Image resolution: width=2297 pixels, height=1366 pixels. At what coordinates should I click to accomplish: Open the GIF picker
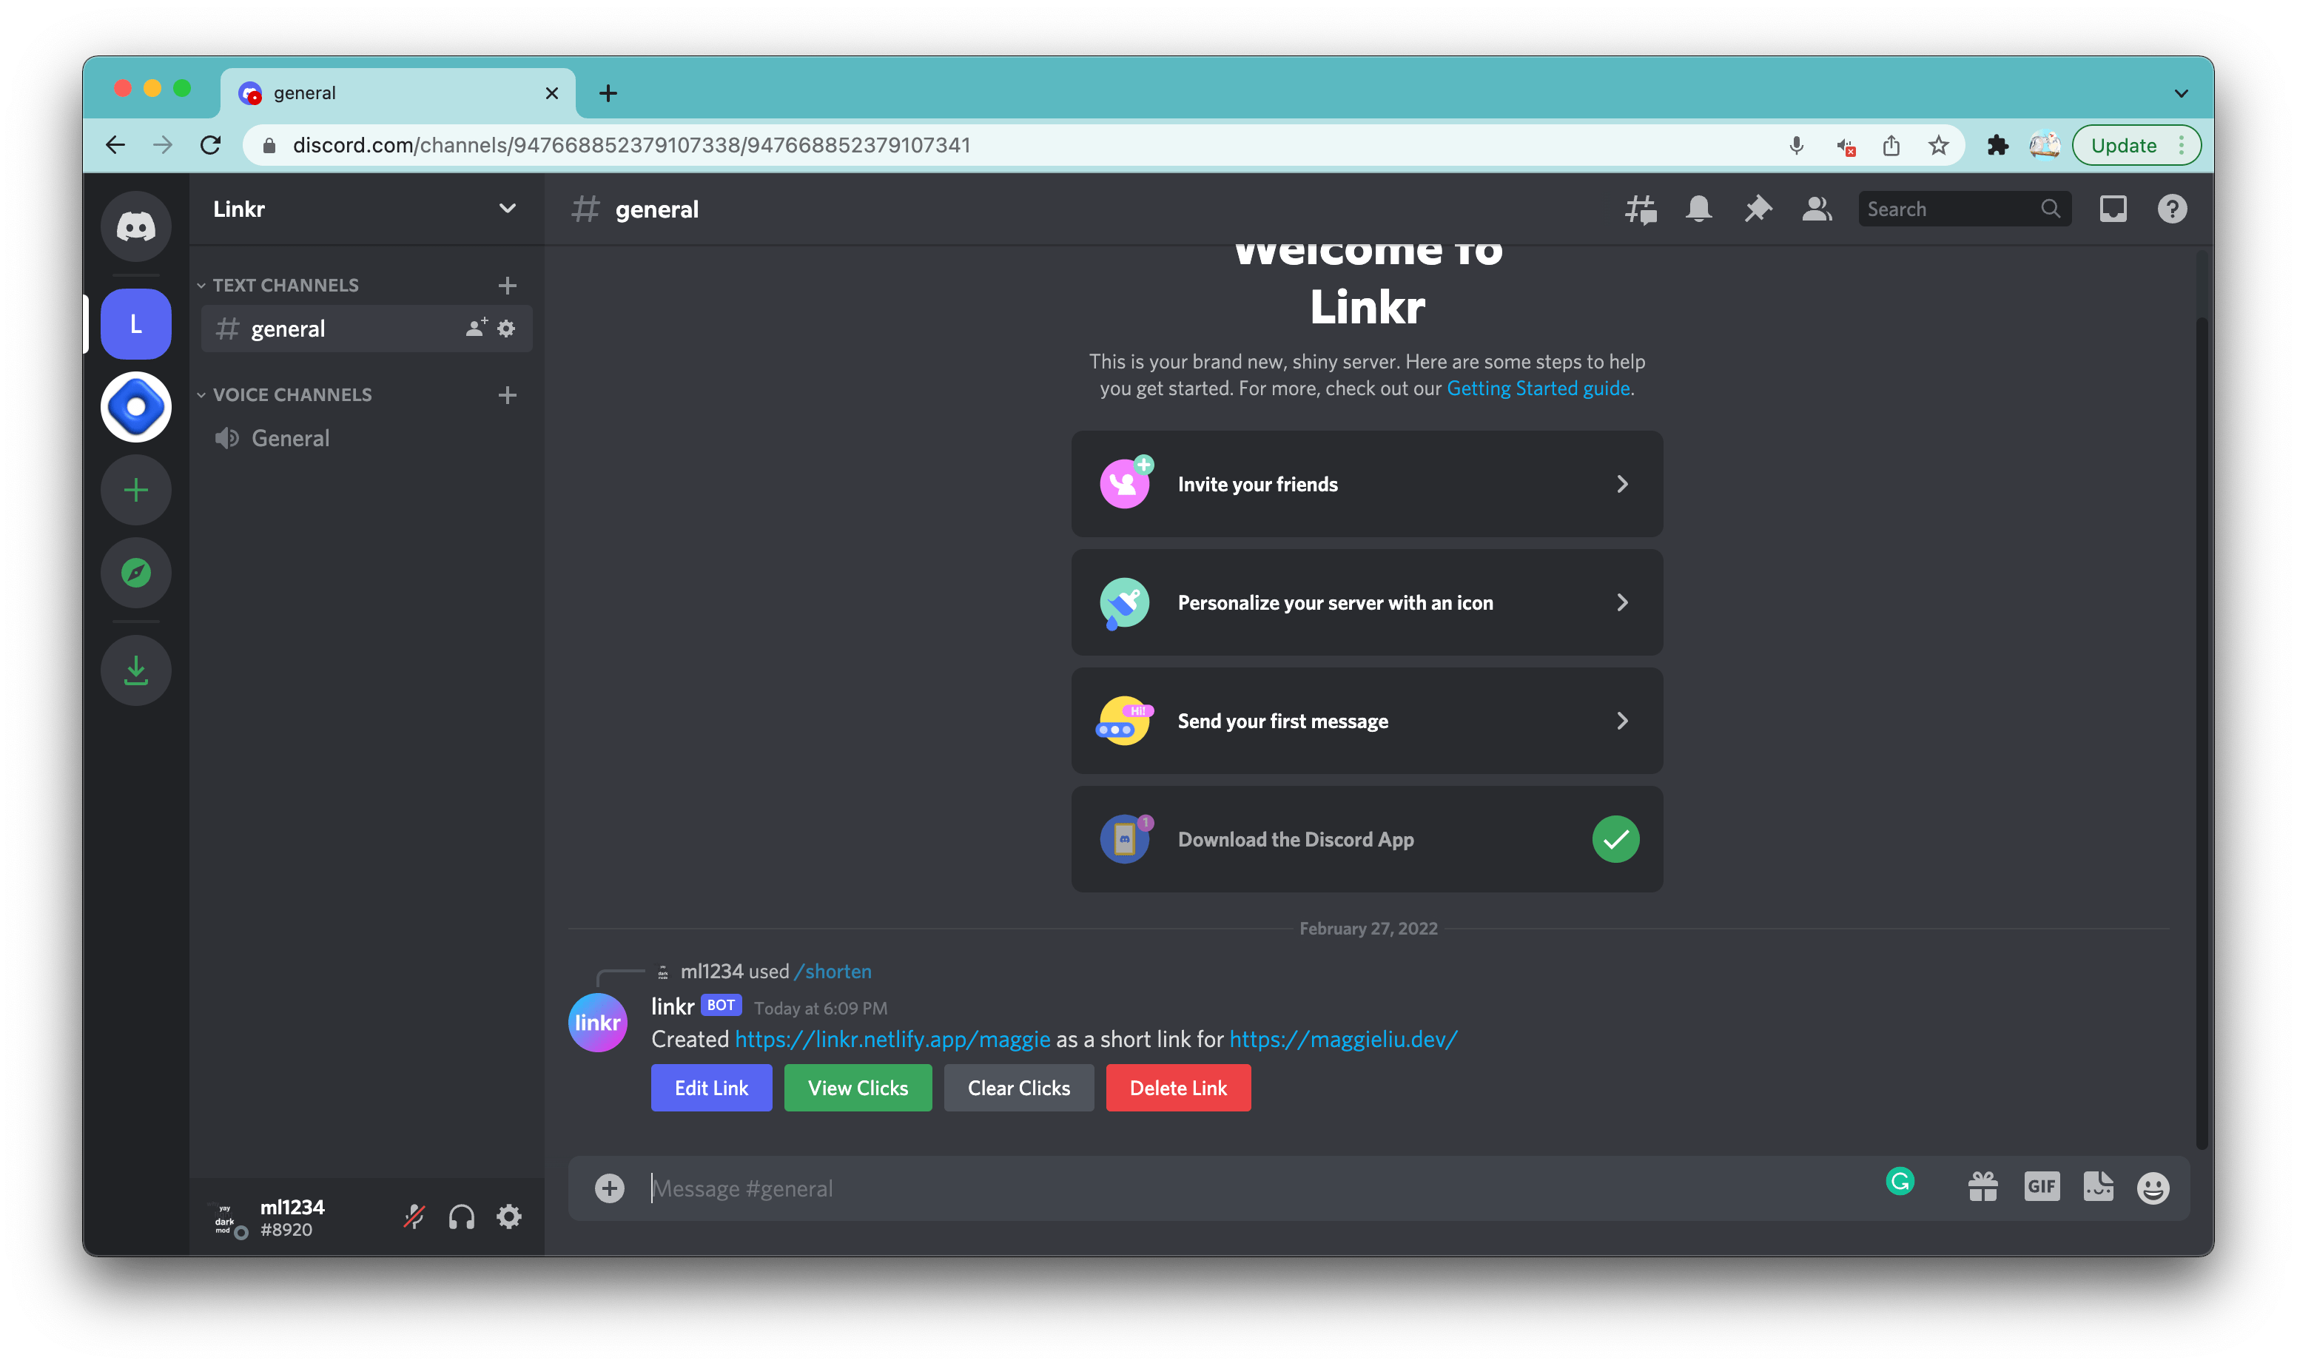[x=2042, y=1188]
